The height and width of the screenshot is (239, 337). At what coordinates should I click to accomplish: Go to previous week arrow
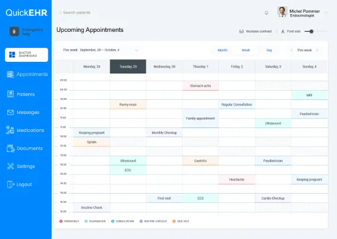pyautogui.click(x=292, y=50)
